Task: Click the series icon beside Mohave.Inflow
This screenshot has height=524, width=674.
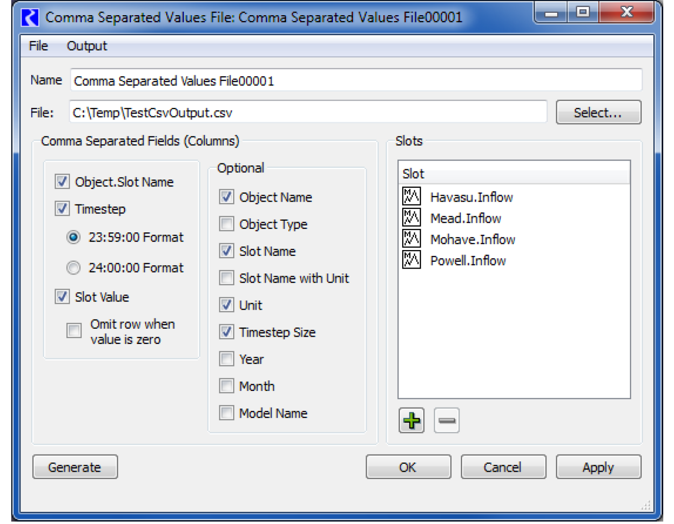Action: pos(411,239)
